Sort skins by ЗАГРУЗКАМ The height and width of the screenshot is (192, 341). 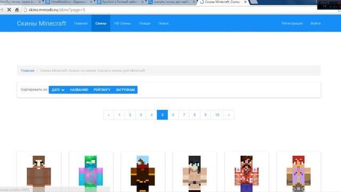point(125,90)
